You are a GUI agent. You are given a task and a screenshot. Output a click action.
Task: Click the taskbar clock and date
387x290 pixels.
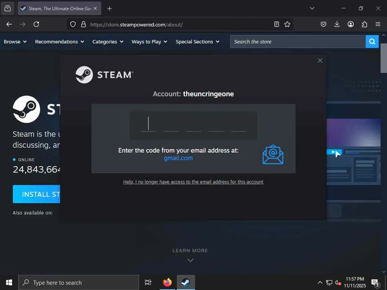pyautogui.click(x=355, y=282)
